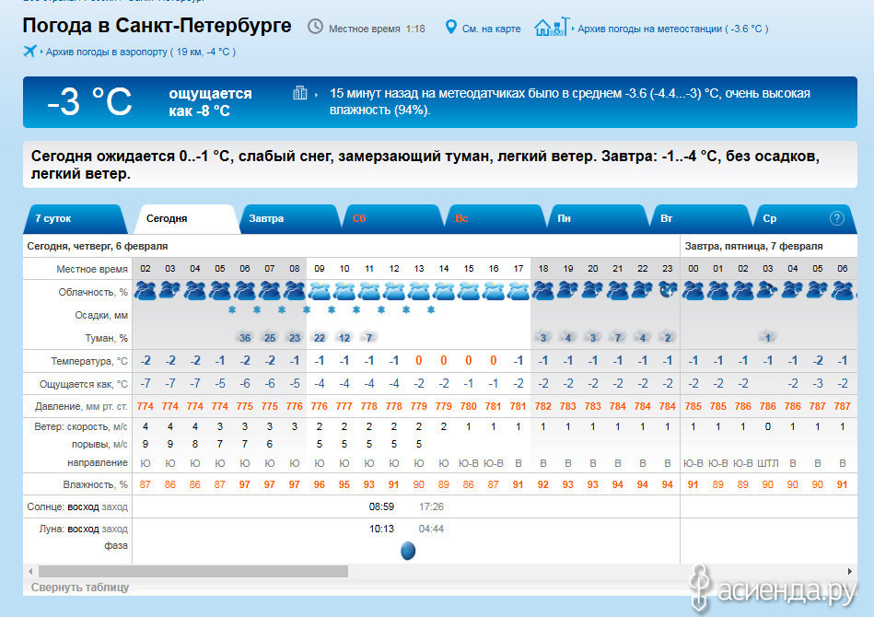Click the horizontal scrollbar thumb

click(x=193, y=571)
